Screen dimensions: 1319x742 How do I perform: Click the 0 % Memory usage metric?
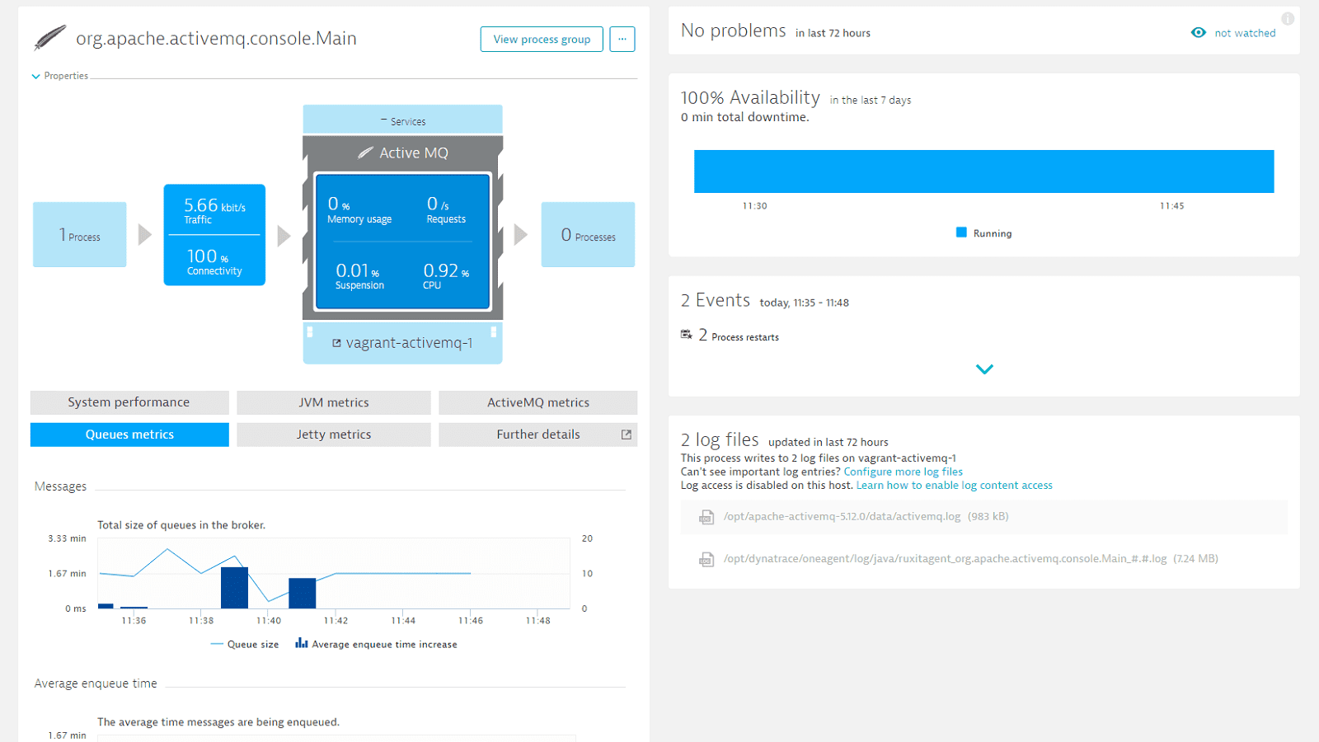(x=359, y=209)
